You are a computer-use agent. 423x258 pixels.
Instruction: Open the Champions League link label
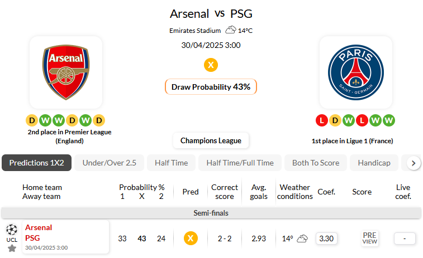[211, 140]
